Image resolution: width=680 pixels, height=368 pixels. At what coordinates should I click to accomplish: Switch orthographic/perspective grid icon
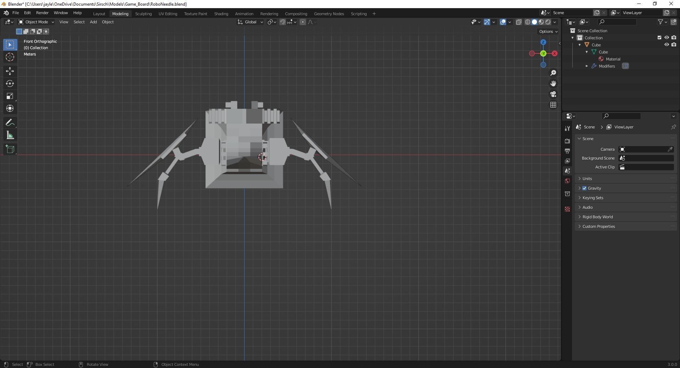tap(553, 105)
